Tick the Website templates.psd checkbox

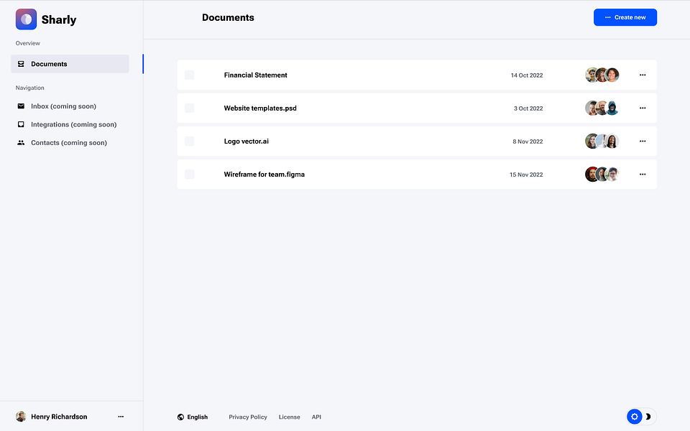pos(189,108)
